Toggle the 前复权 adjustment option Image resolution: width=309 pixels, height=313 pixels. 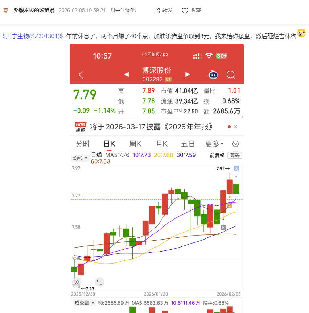217,156
